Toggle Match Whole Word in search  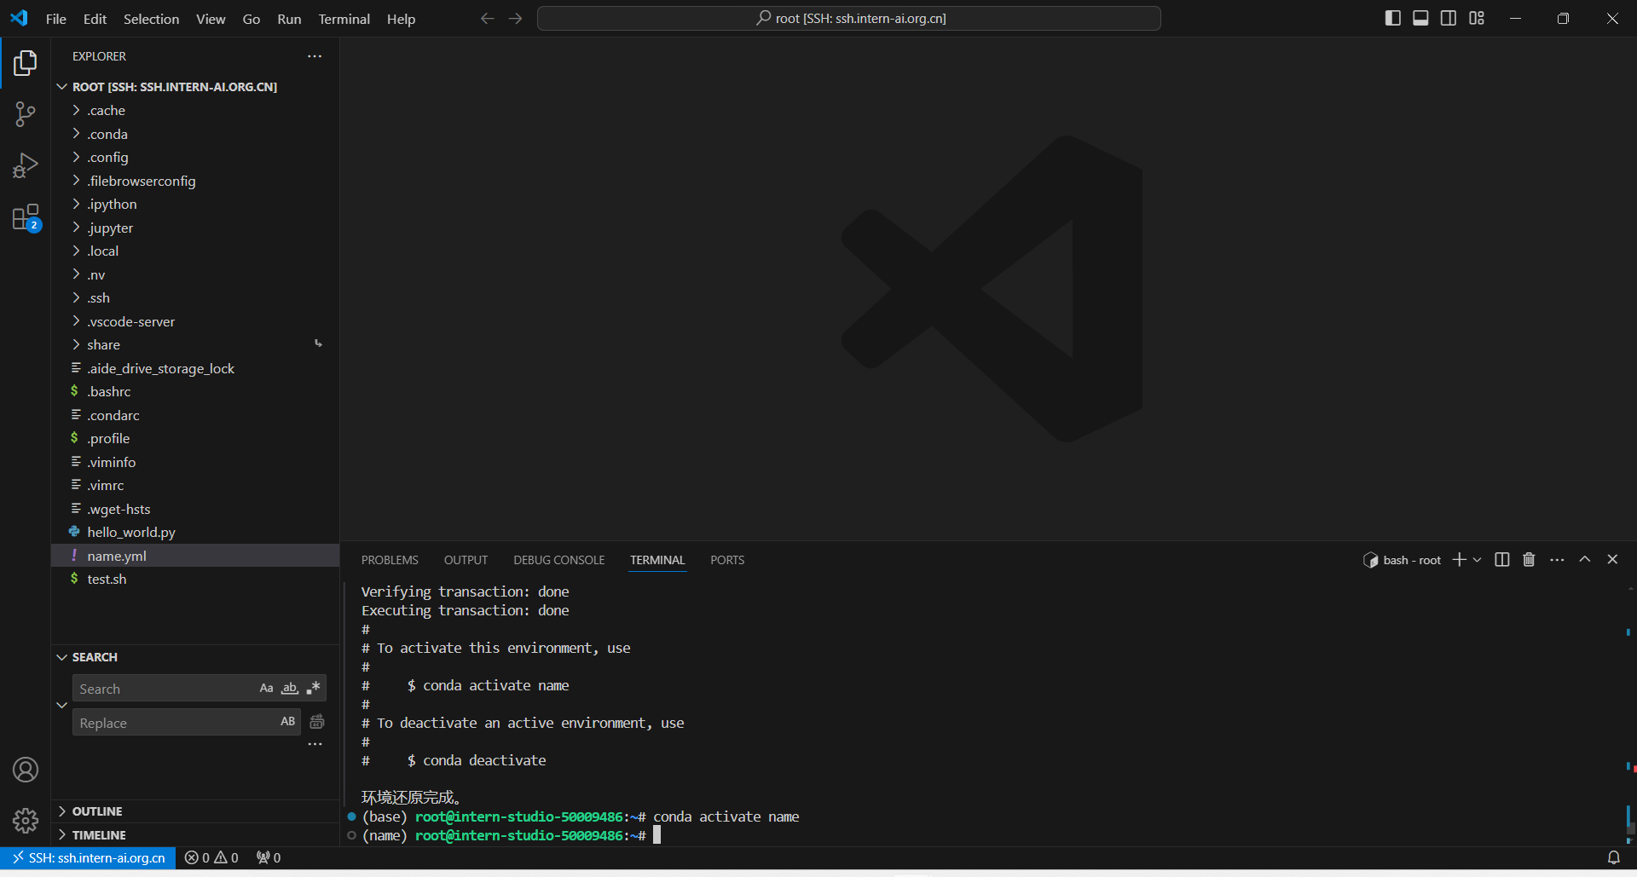click(290, 689)
